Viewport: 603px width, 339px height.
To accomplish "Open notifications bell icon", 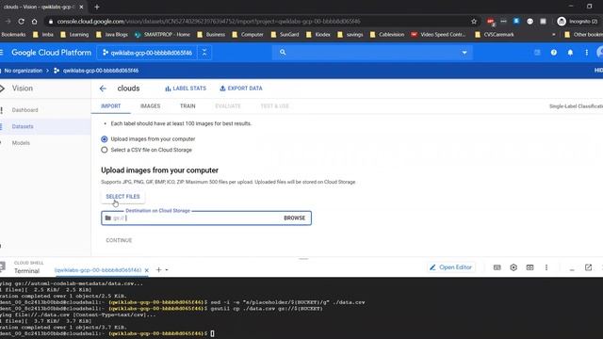I will (570, 53).
